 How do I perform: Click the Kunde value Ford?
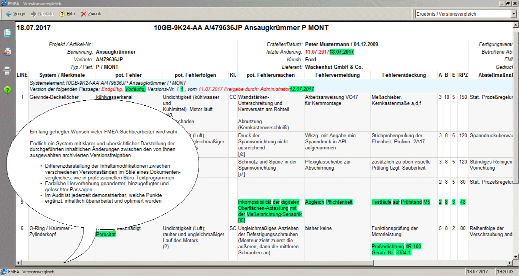tap(311, 59)
